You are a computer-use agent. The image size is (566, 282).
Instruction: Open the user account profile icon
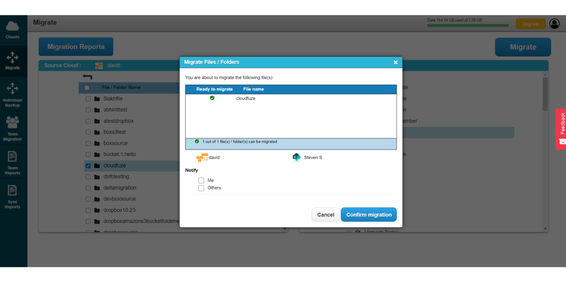pos(555,23)
